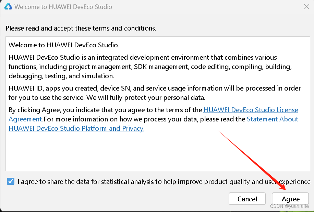
Task: Click the dialog title 'Welcome to HUAWEI DevEco Studio'
Action: (x=63, y=7)
